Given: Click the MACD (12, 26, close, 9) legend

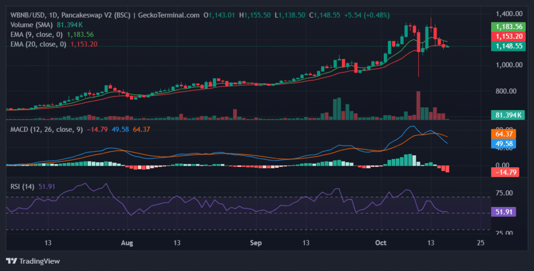Looking at the screenshot, I should pos(46,129).
